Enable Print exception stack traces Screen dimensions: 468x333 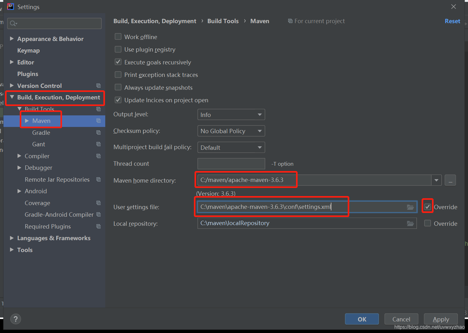[118, 75]
